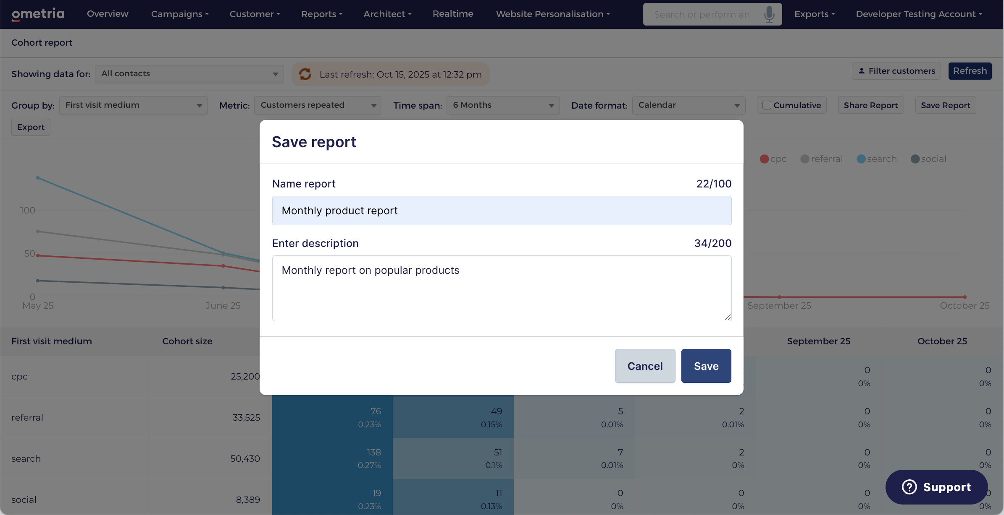The width and height of the screenshot is (1004, 515).
Task: Click the First visit medium column header
Action: (x=52, y=341)
